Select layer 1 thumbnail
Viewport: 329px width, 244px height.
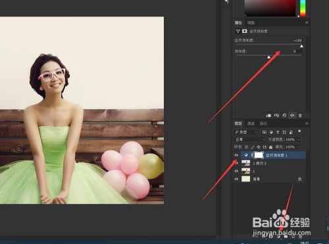[x=245, y=171]
